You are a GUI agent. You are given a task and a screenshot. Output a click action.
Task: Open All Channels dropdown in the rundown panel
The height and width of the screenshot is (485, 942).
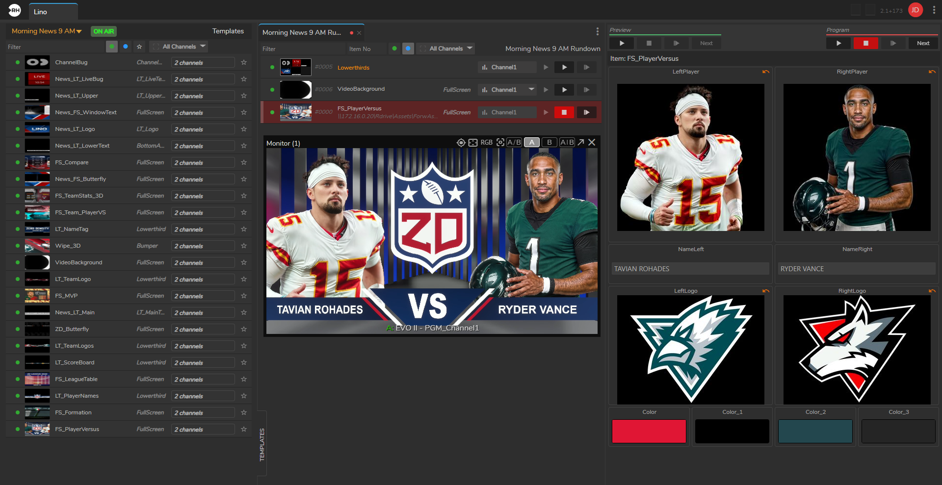click(x=445, y=49)
